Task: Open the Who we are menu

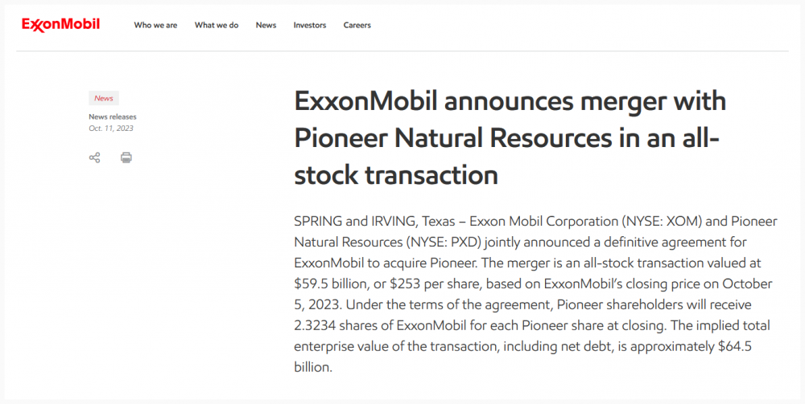Action: [155, 25]
